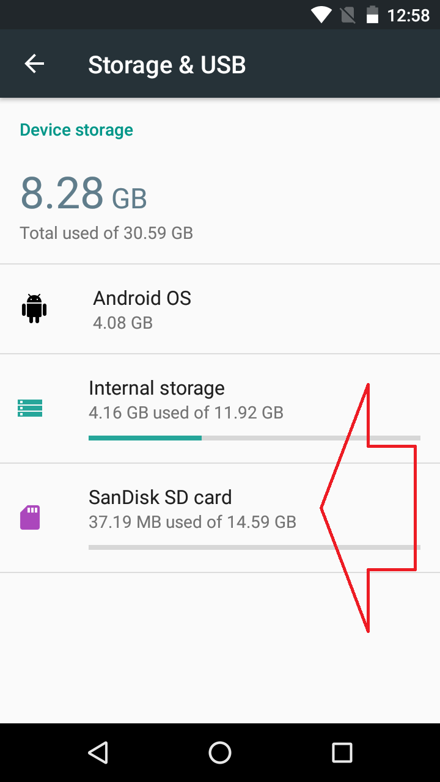
Task: Click the Android OS robot icon
Action: pos(34,309)
